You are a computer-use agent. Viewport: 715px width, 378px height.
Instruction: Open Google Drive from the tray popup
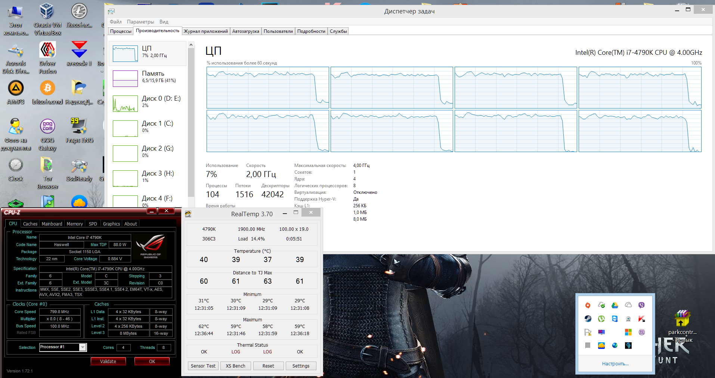[x=615, y=305]
